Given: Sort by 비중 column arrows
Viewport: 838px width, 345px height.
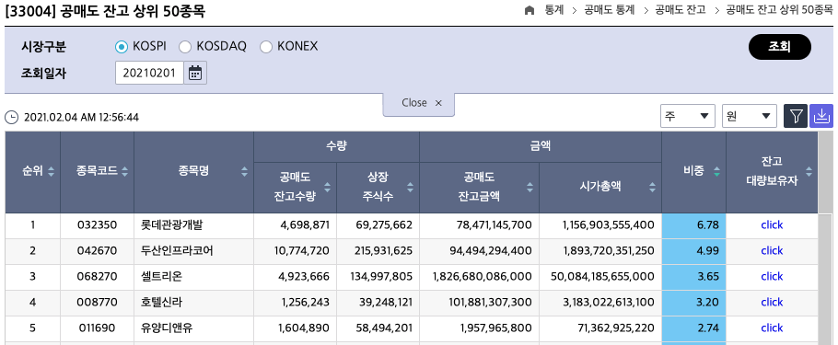Looking at the screenshot, I should (x=716, y=171).
